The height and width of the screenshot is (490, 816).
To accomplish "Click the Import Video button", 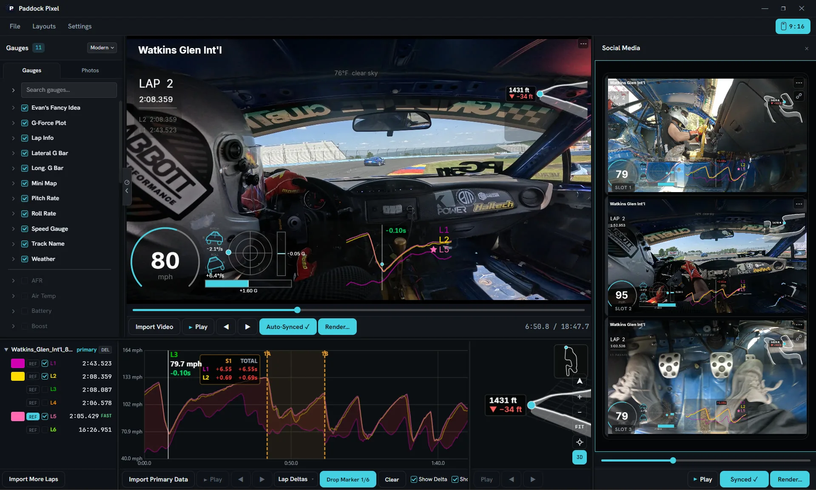I will (154, 327).
